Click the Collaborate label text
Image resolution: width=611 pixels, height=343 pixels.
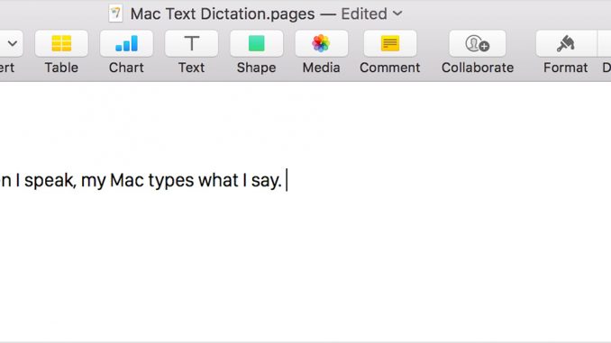pos(478,68)
